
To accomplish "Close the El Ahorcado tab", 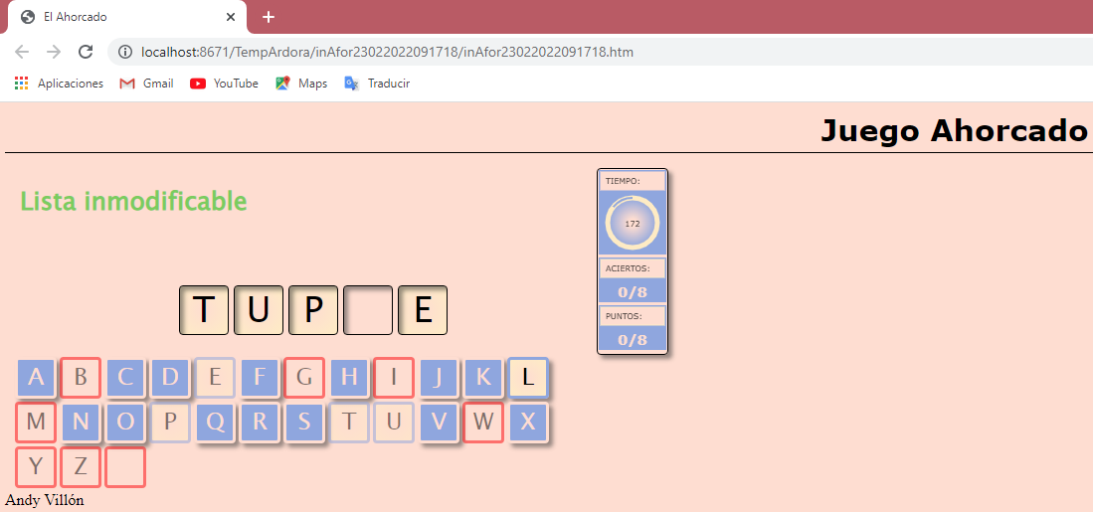I will click(232, 17).
